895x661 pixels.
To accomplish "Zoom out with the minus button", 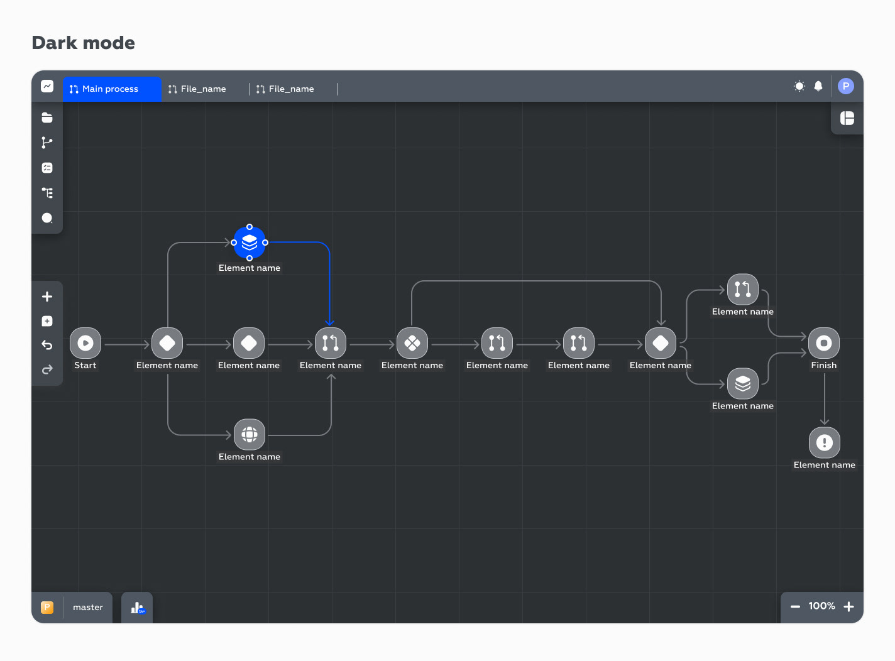I will pyautogui.click(x=795, y=607).
